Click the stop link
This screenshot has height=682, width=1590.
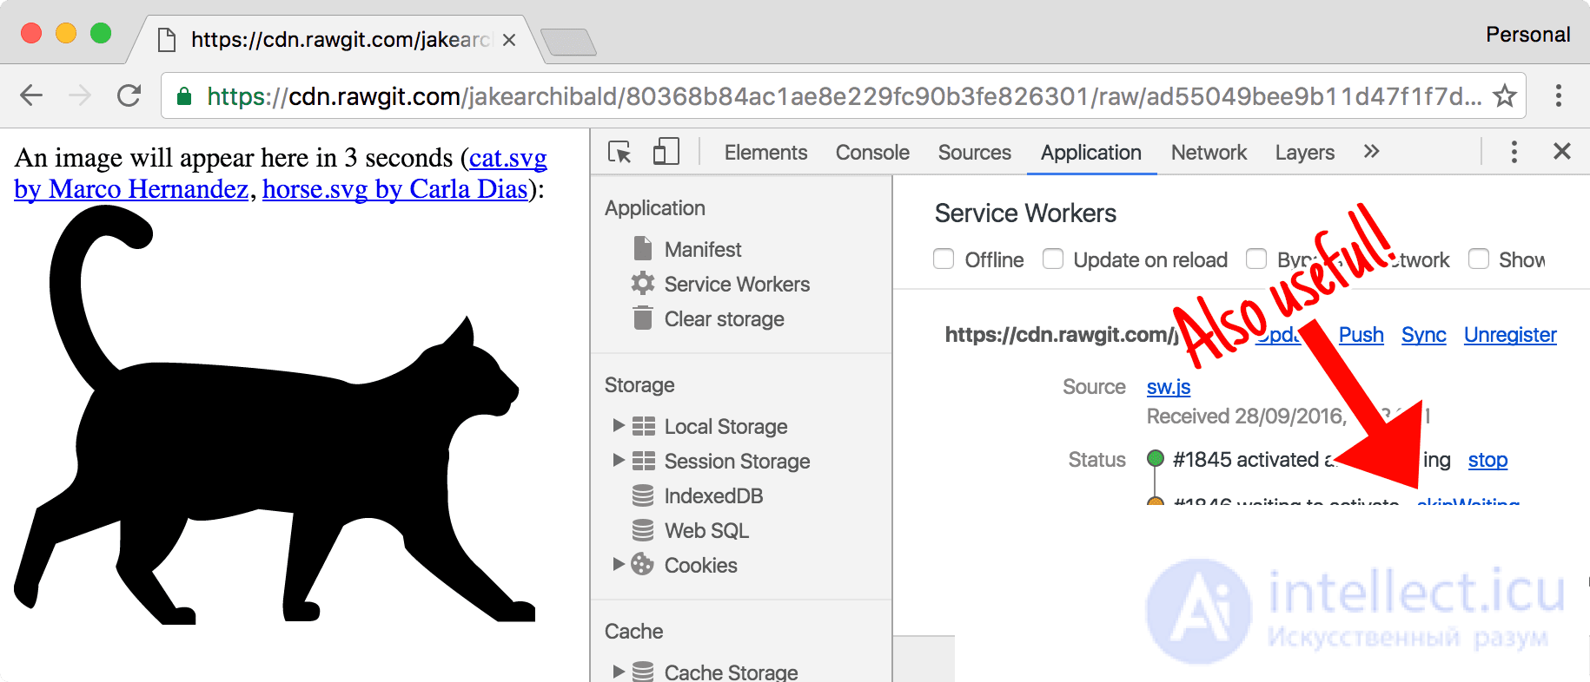tap(1487, 460)
